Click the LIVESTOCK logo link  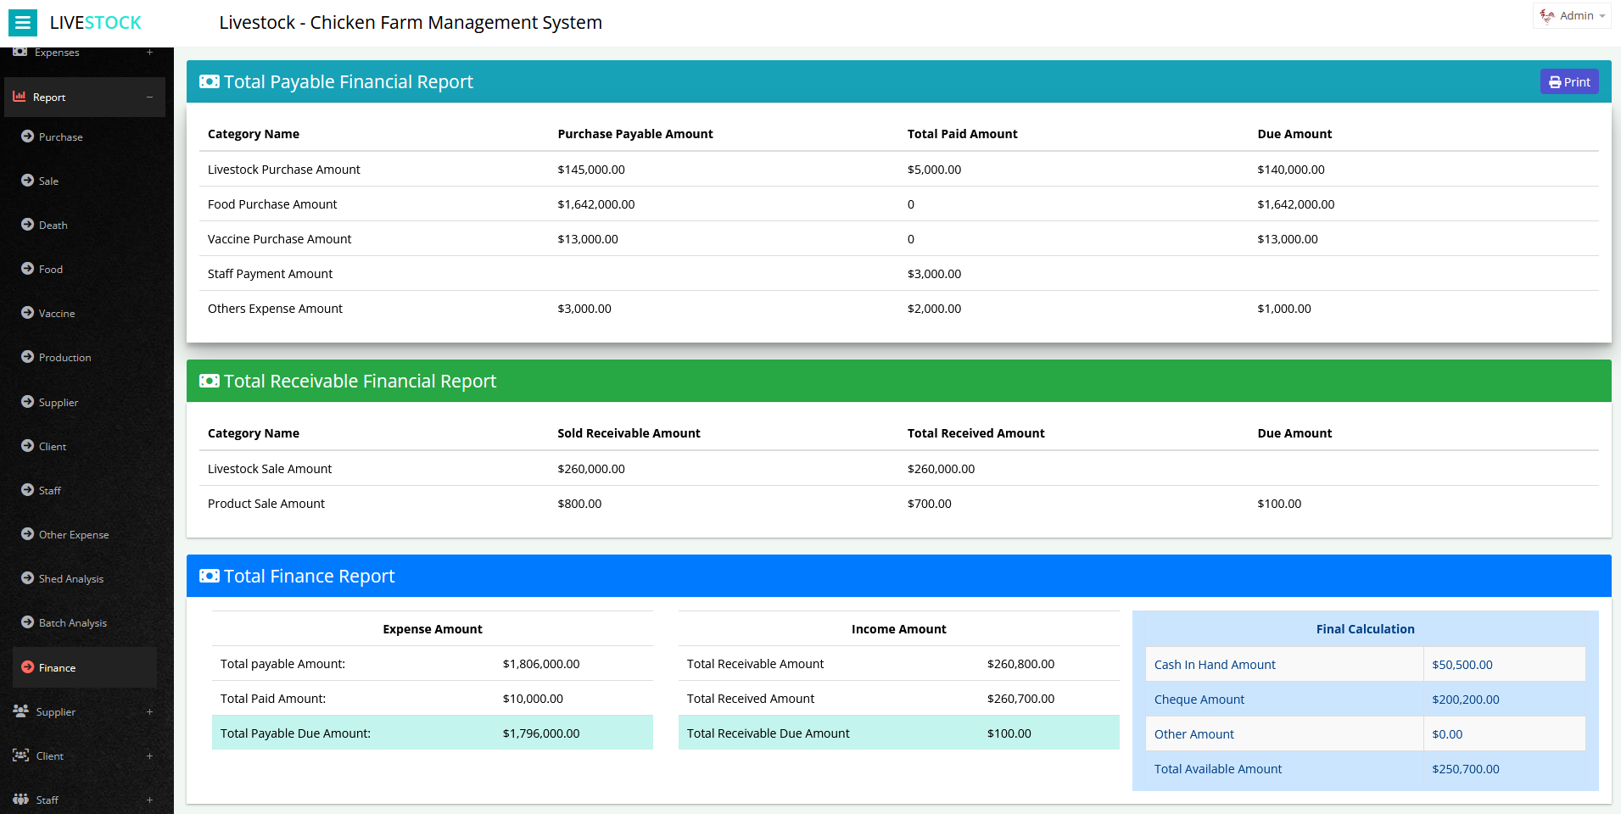pos(95,23)
